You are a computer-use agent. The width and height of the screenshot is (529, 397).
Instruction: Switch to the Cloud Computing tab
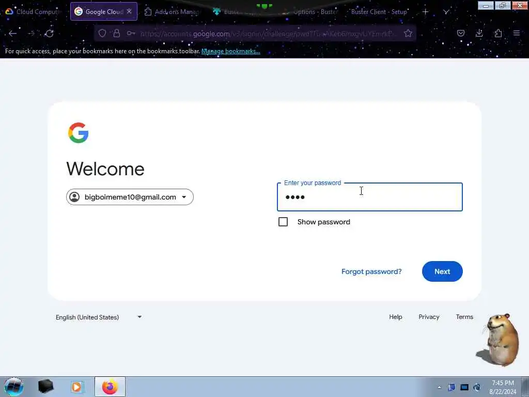coord(34,12)
